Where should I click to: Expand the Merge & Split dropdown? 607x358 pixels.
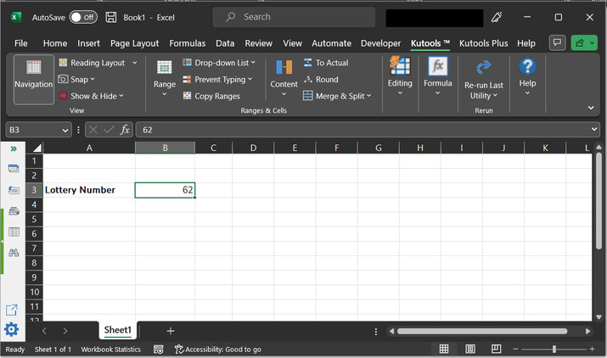point(338,96)
